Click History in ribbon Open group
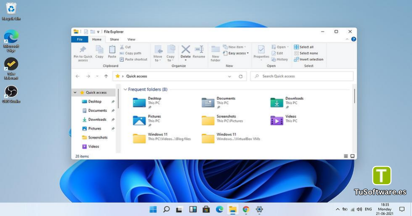This screenshot has width=412, height=216. pyautogui.click(x=280, y=59)
